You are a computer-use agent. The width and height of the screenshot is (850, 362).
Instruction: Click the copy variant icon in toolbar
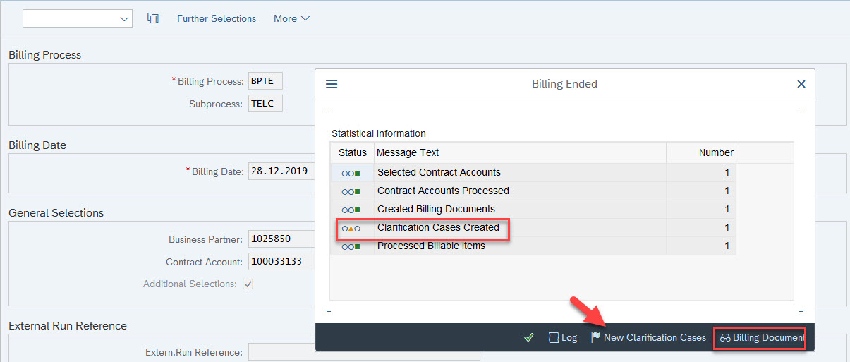152,18
